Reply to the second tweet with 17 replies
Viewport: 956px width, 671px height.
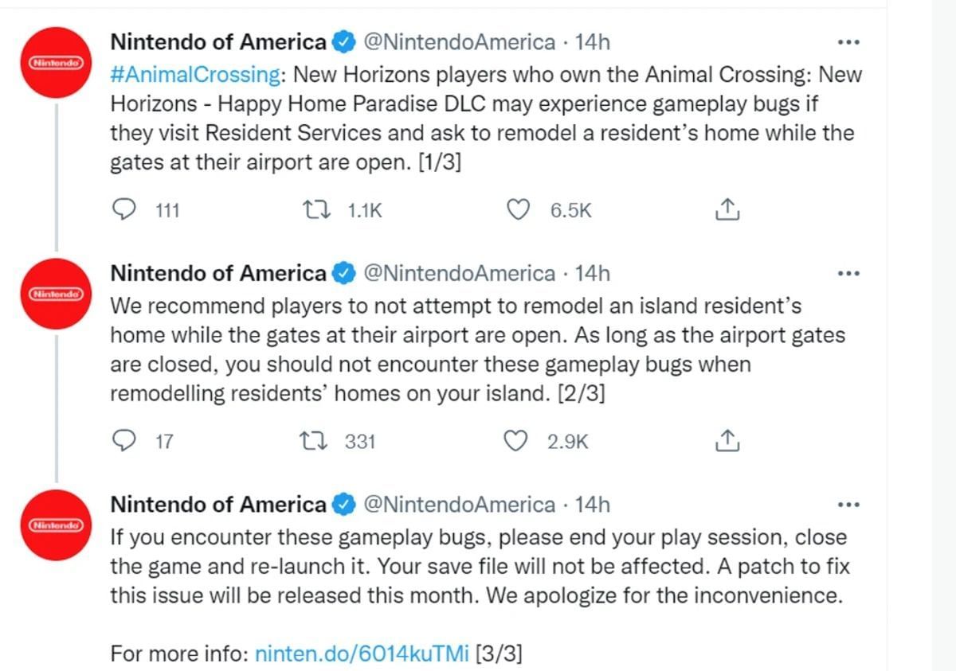[x=124, y=441]
